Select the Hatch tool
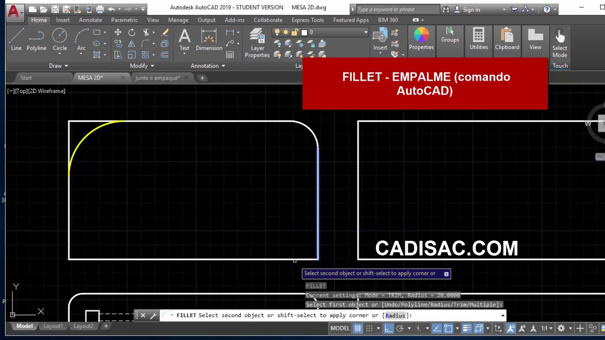The height and width of the screenshot is (340, 605). (97, 55)
